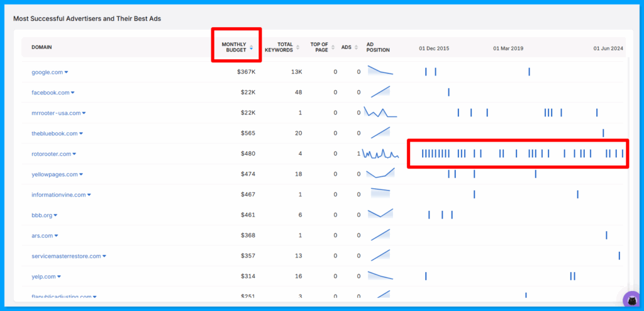The image size is (644, 311).
Task: Click the 01 Mar 2019 timeline label
Action: 508,48
